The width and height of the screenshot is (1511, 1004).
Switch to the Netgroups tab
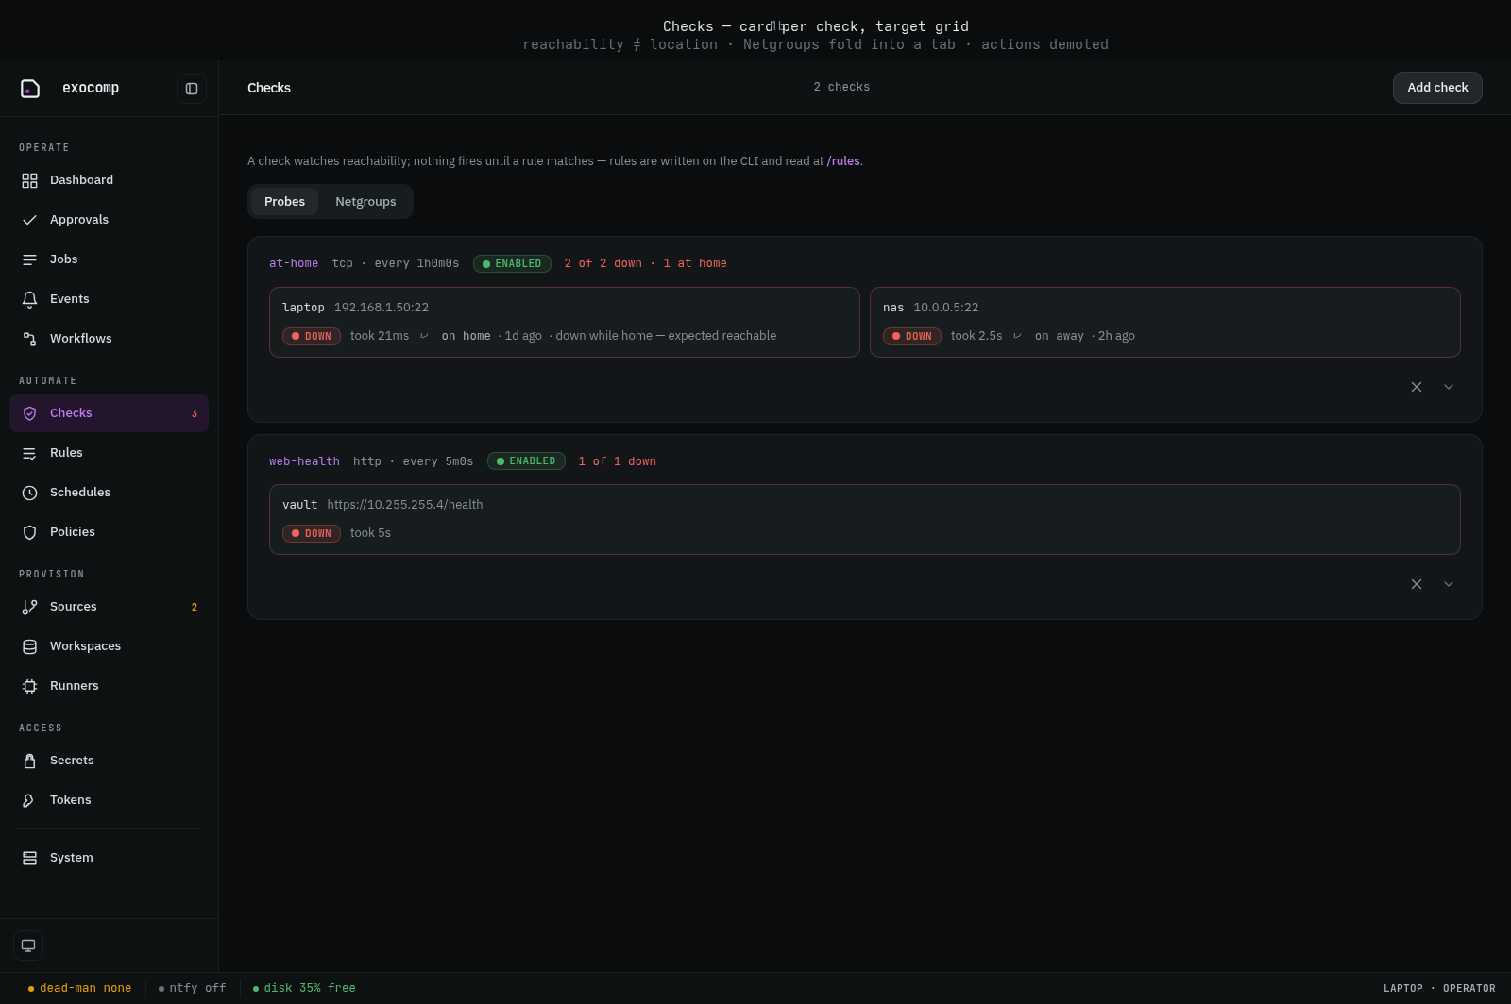pyautogui.click(x=365, y=202)
